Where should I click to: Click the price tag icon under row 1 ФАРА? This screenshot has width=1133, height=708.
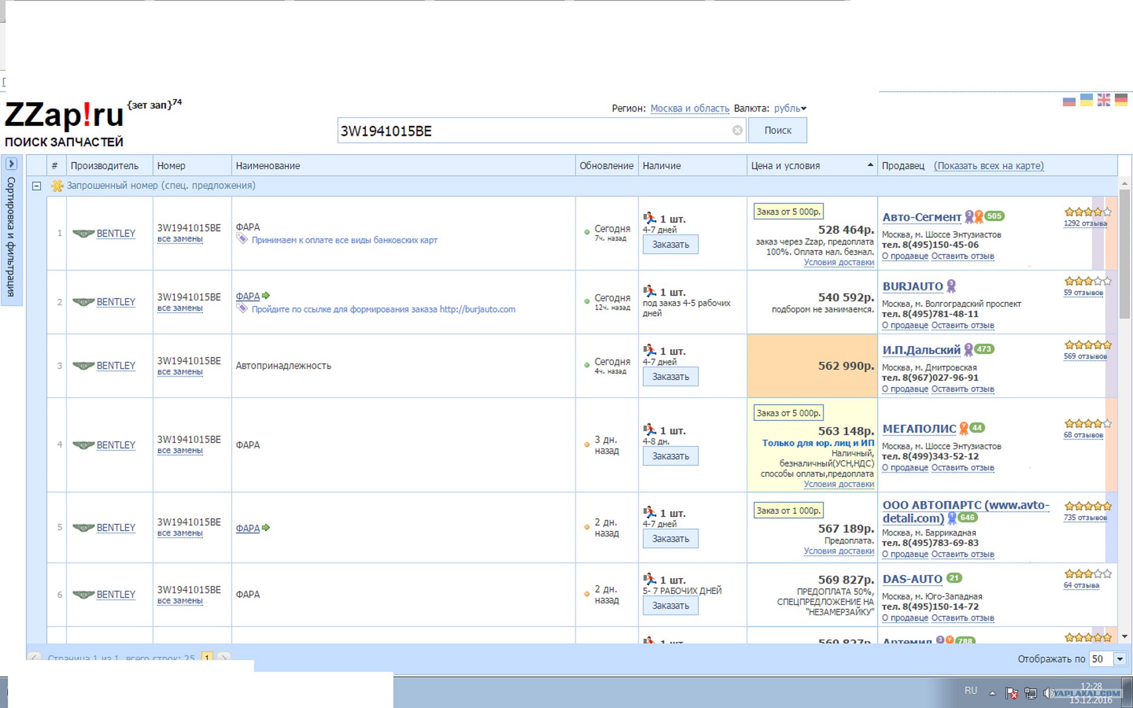click(x=241, y=239)
